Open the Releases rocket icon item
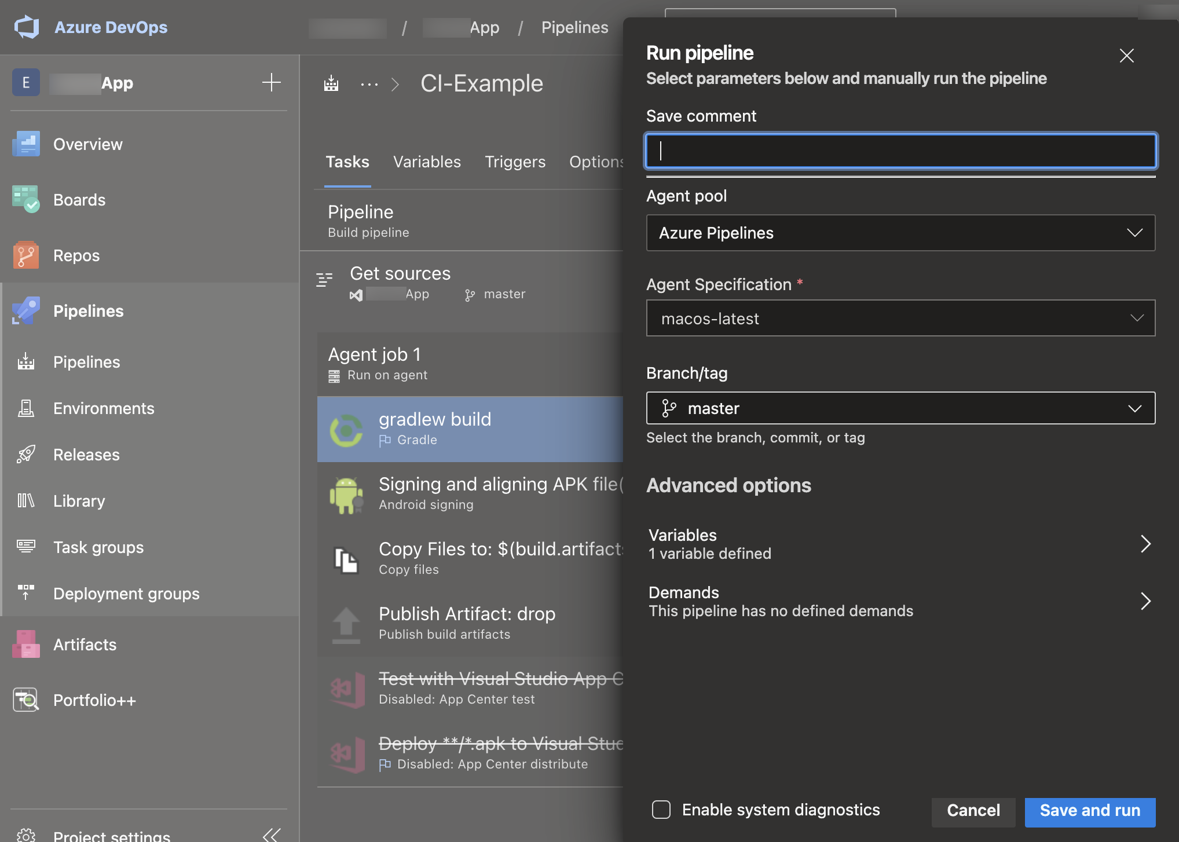The image size is (1179, 842). (26, 455)
